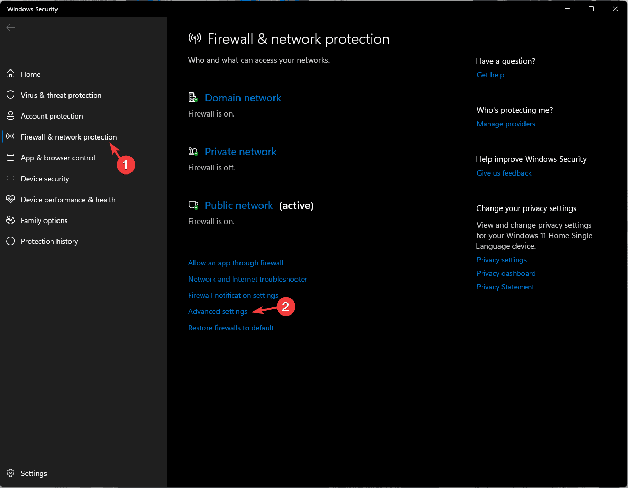The width and height of the screenshot is (628, 488).
Task: Click the Virus & threat protection shield icon
Action: click(x=10, y=95)
